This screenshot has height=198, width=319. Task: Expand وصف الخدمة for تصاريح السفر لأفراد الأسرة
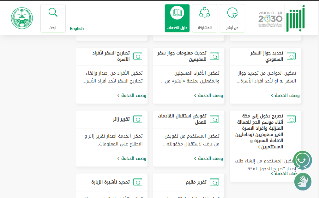pos(132,95)
